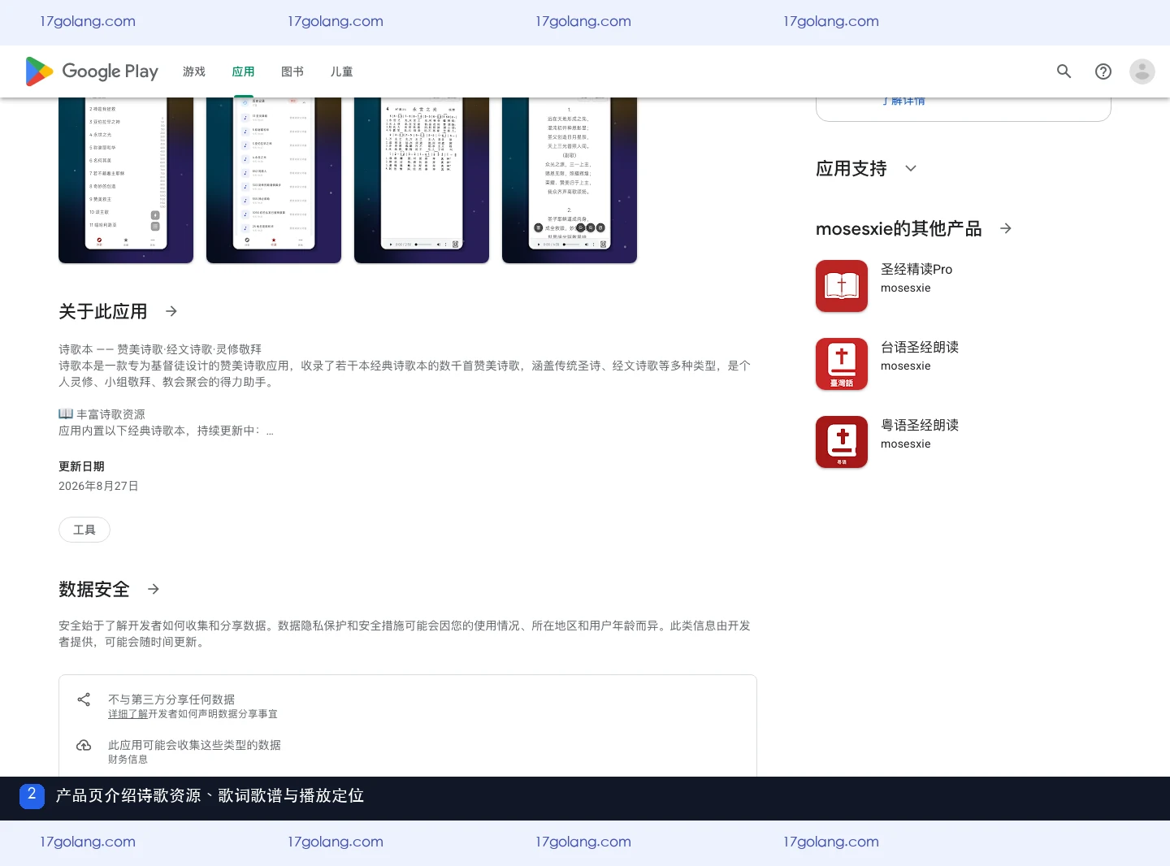Open 台语圣经朗读 app icon

842,364
